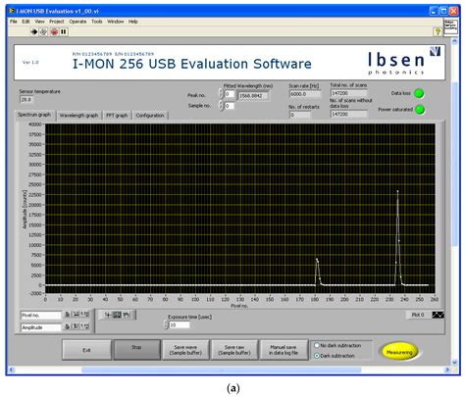Image resolution: width=465 pixels, height=397 pixels.
Task: Click the Scan rate value 6000.0
Action: point(304,94)
